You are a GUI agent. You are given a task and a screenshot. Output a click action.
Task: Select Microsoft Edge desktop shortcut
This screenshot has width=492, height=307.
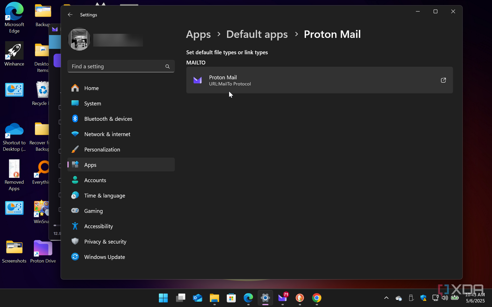14,17
